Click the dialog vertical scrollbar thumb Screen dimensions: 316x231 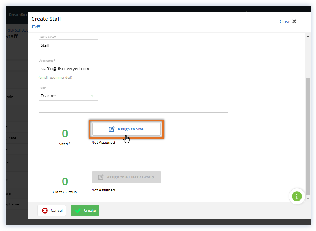308,136
